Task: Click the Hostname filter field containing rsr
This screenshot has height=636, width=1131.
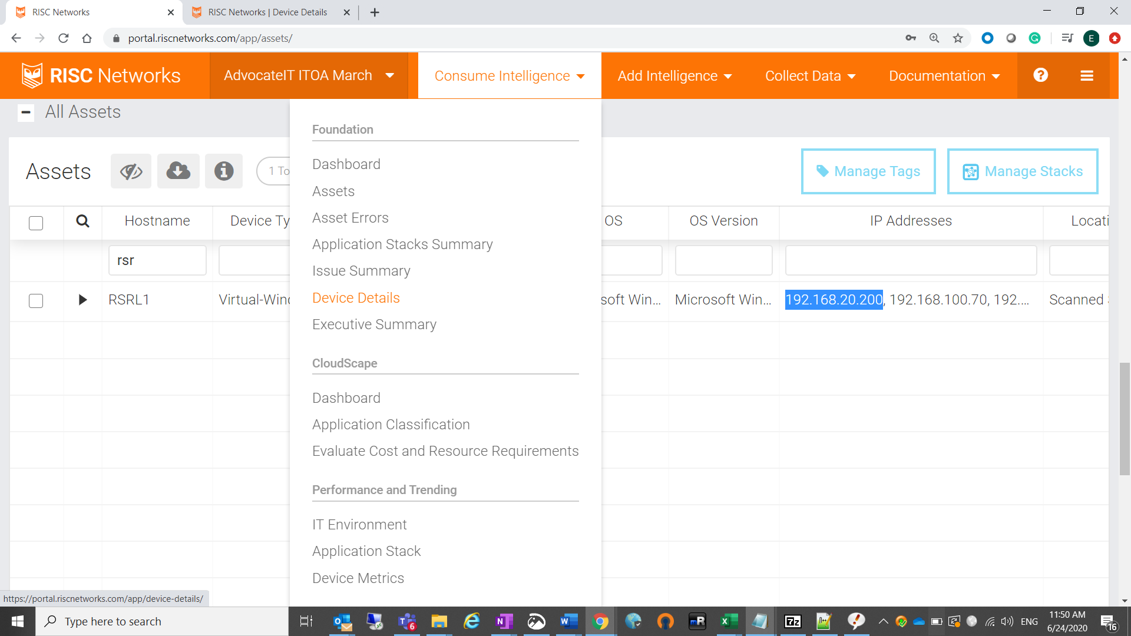Action: tap(157, 260)
